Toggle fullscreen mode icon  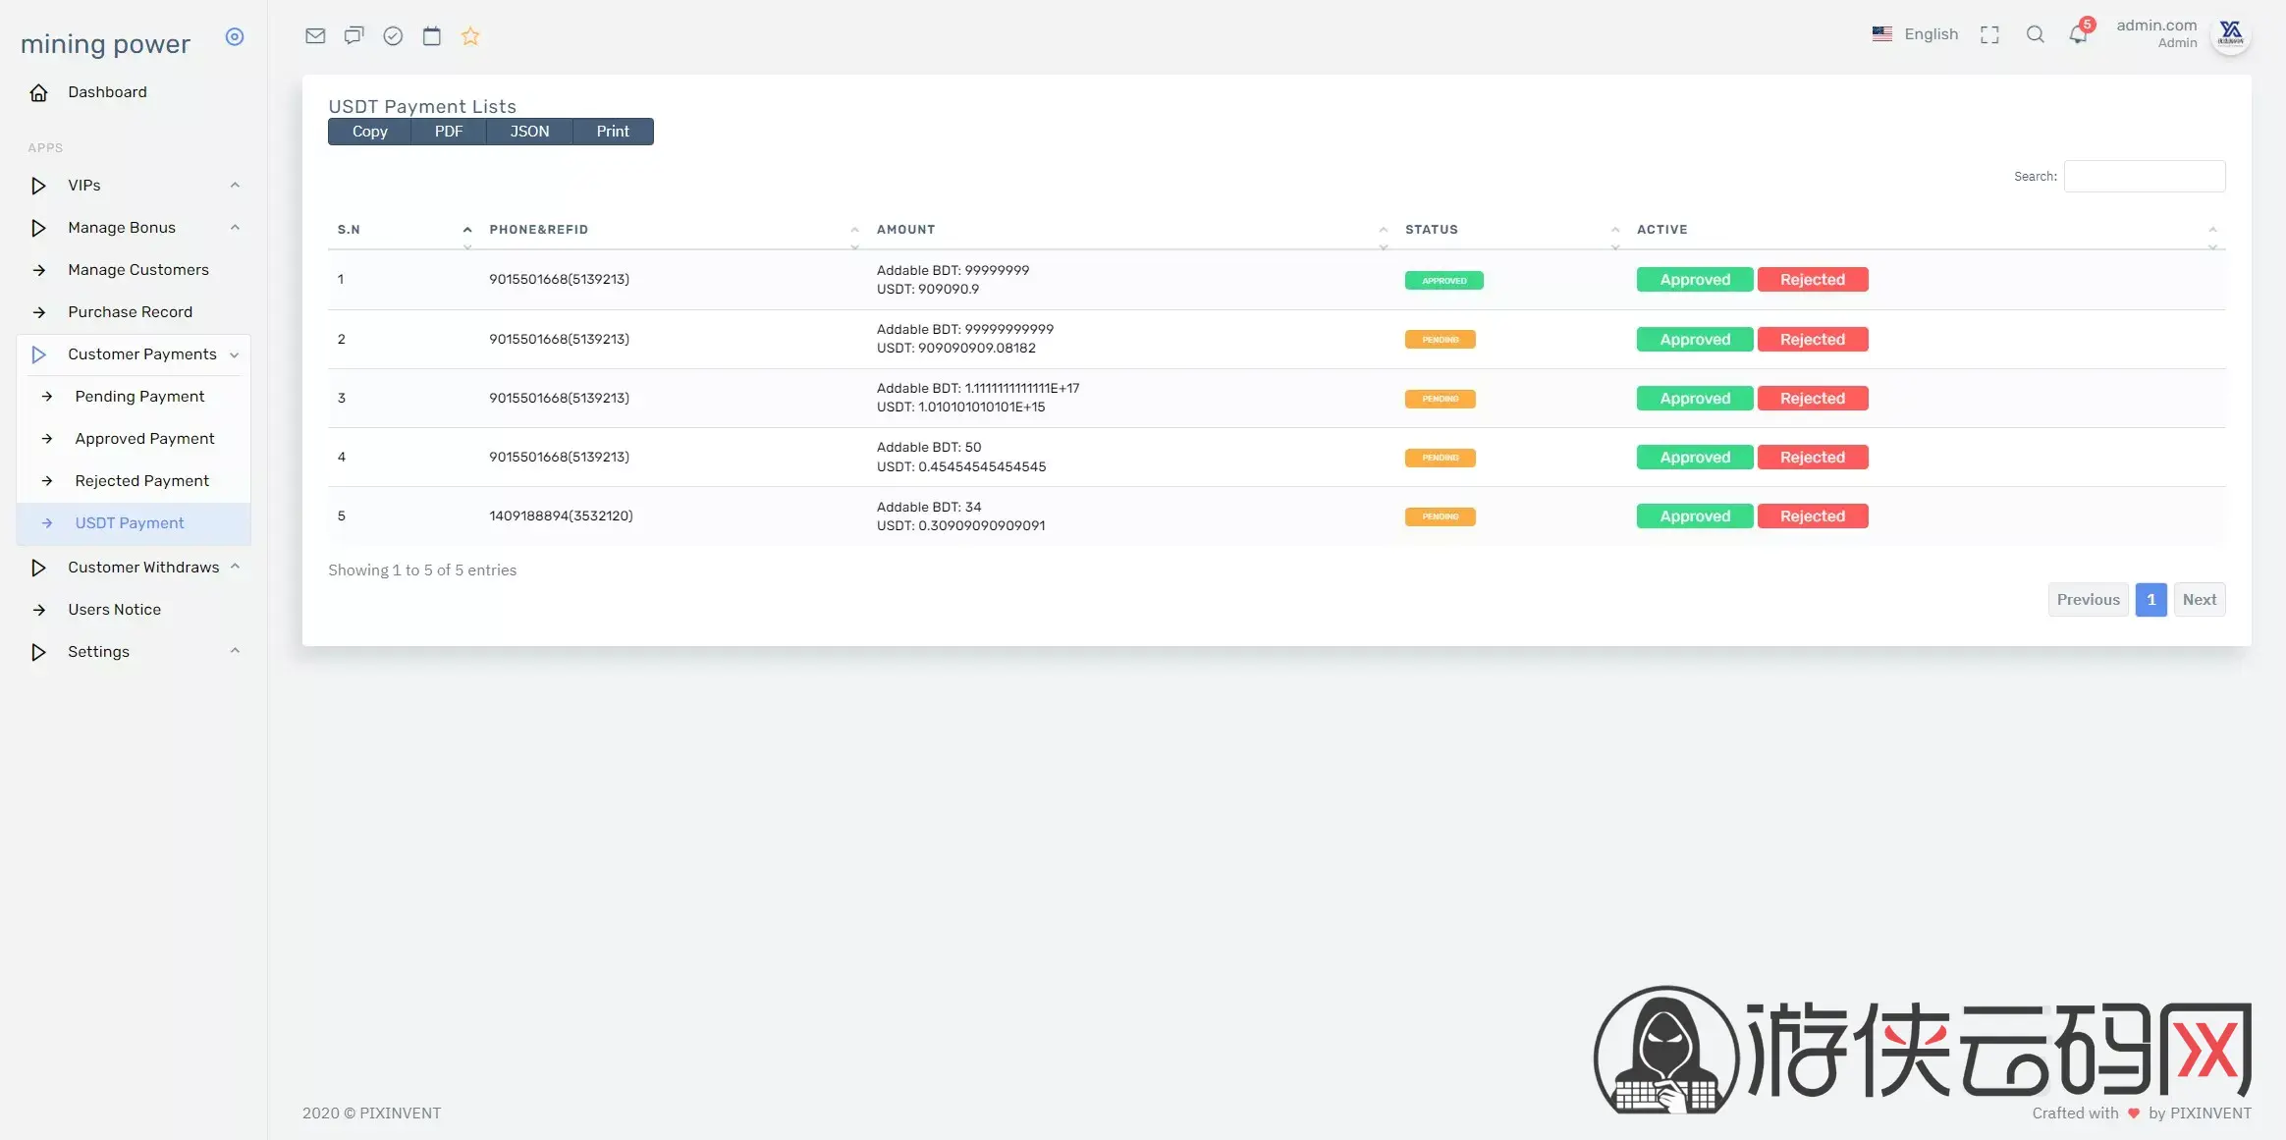pyautogui.click(x=1989, y=35)
